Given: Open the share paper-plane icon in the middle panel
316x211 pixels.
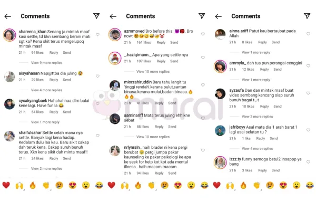Looking at the screenshot, I should tap(202, 16).
